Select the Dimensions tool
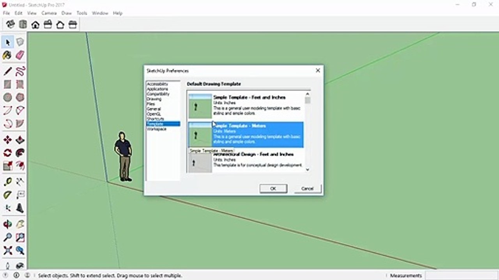The width and height of the screenshot is (499, 280). tap(20, 182)
